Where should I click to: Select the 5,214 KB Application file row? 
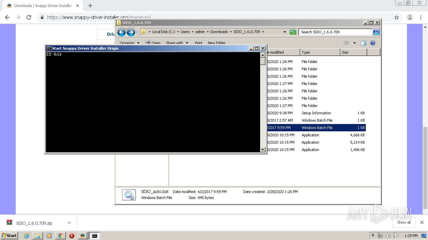(316, 142)
